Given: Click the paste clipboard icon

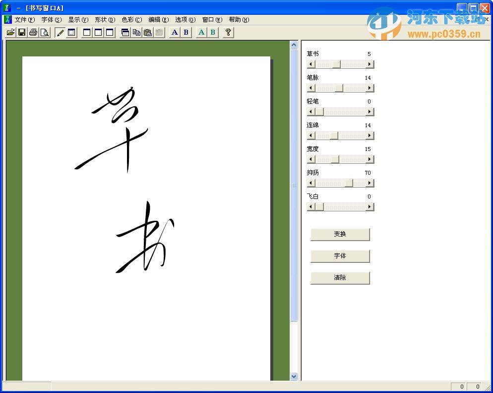Looking at the screenshot, I should click(x=149, y=32).
